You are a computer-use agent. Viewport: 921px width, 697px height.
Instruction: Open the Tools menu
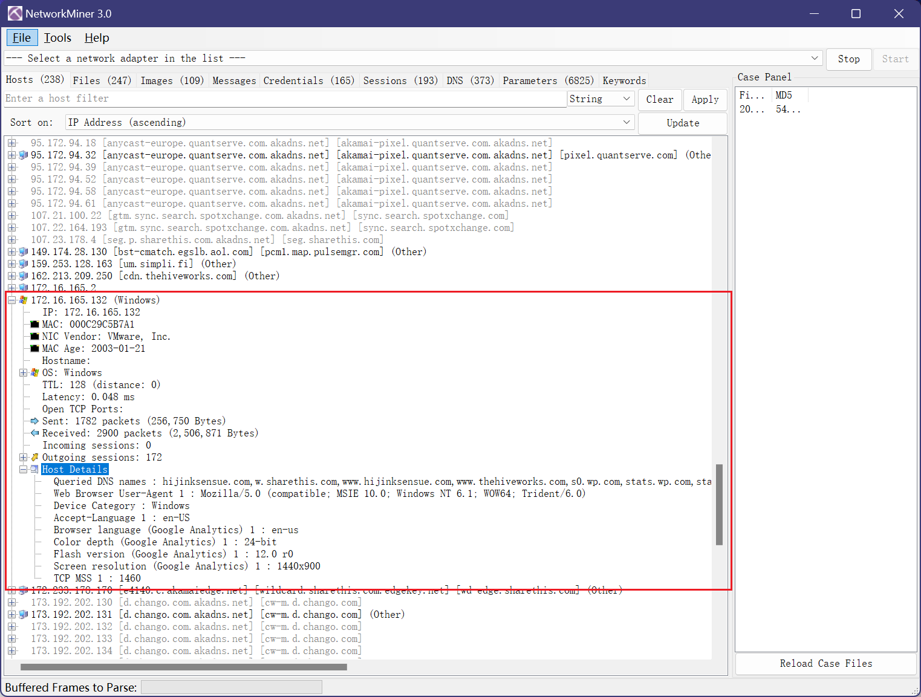[57, 37]
